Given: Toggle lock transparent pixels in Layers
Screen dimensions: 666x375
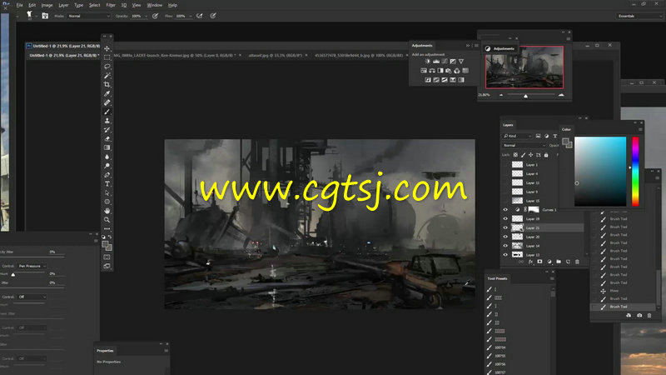Looking at the screenshot, I should tap(515, 155).
